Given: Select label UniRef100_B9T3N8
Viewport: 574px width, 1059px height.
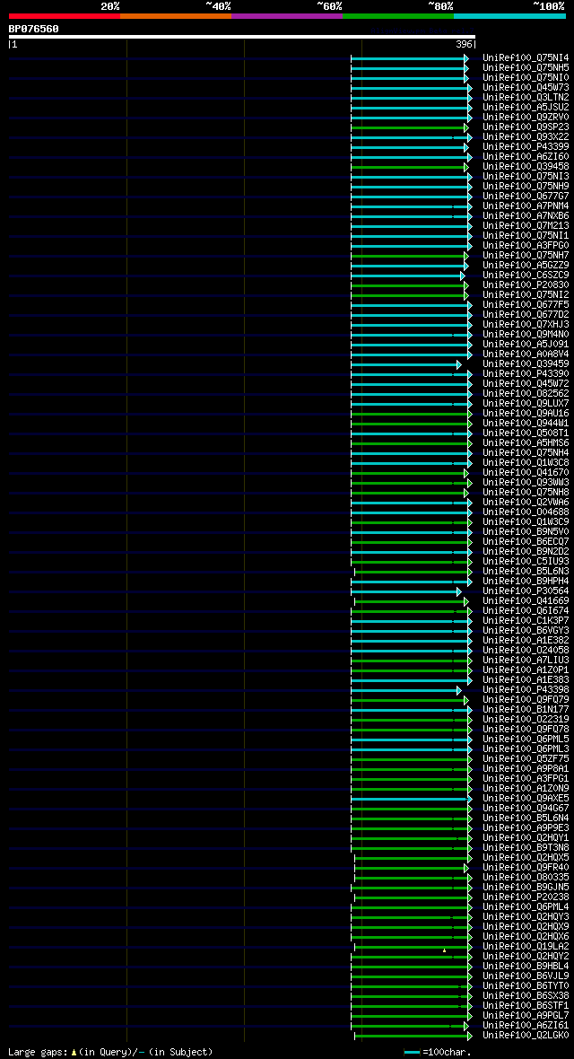Looking at the screenshot, I should (526, 847).
